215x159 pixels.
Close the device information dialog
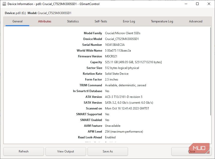click(x=192, y=151)
